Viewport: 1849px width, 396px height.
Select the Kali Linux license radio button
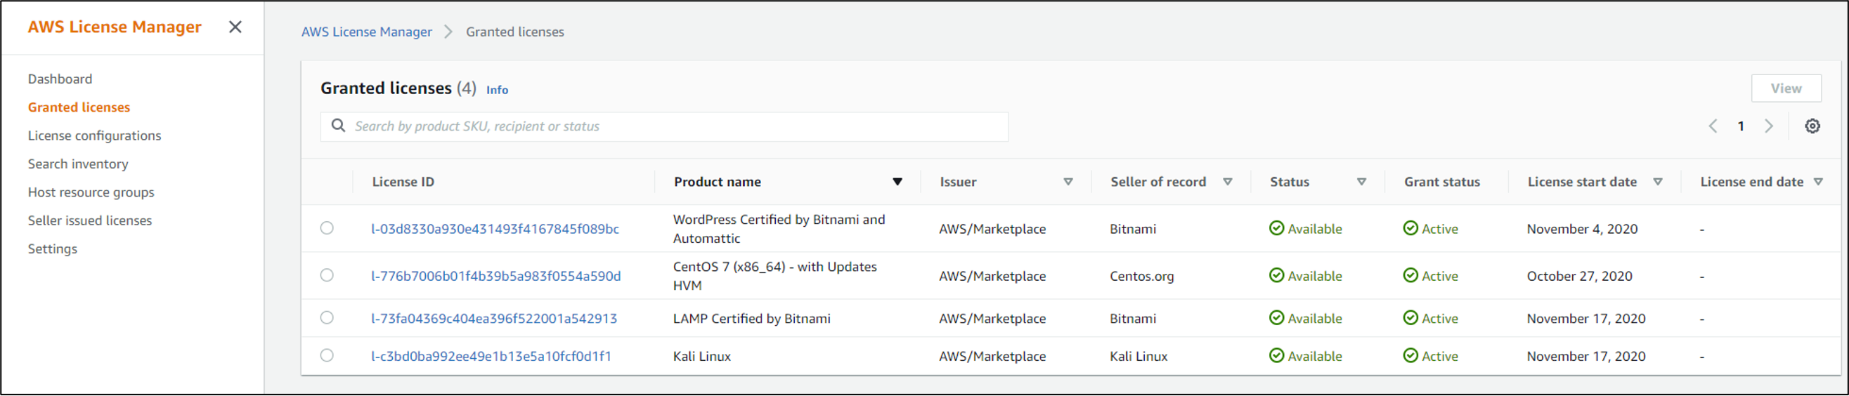327,355
